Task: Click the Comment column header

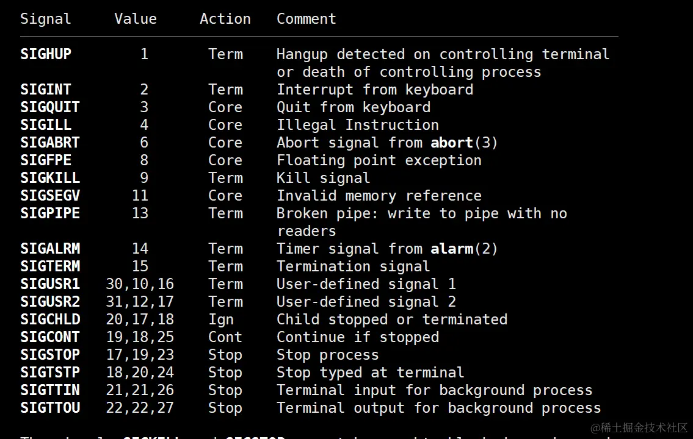Action: [x=307, y=19]
